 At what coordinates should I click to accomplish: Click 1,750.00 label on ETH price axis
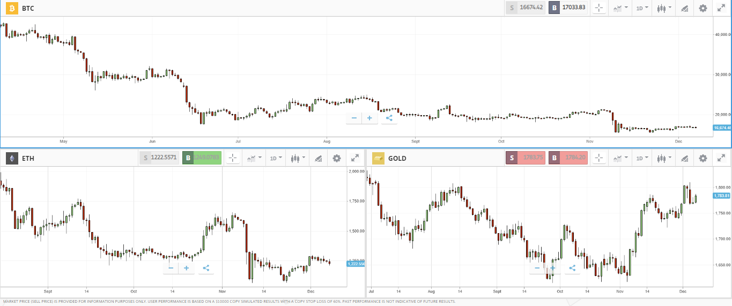pos(357,201)
